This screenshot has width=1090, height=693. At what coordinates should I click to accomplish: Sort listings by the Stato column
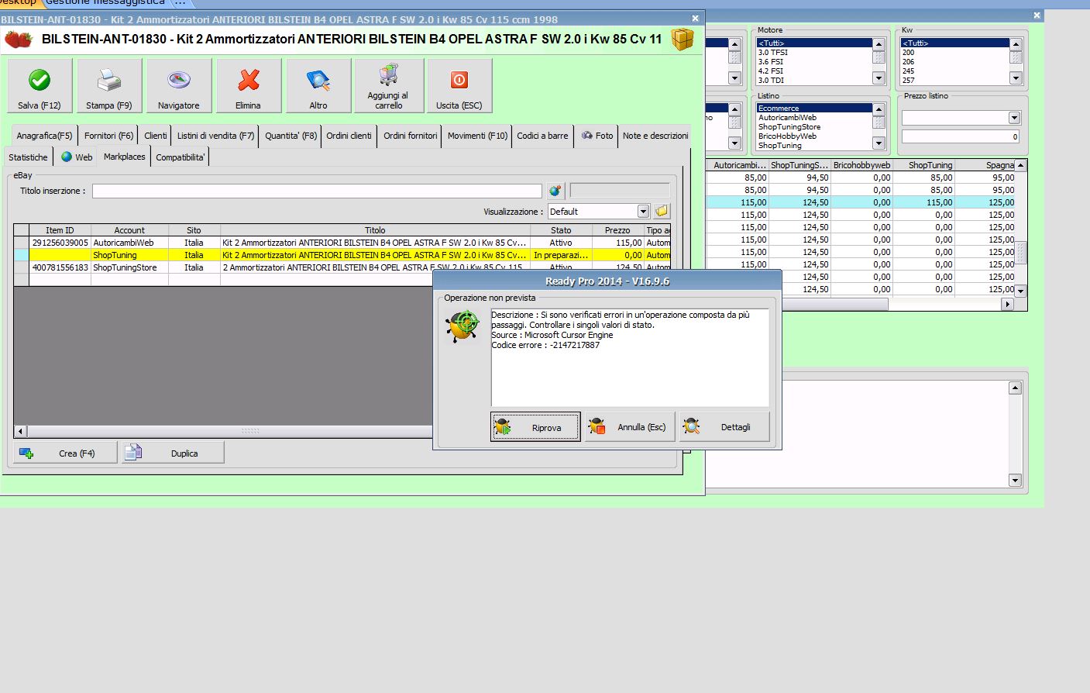click(x=561, y=230)
